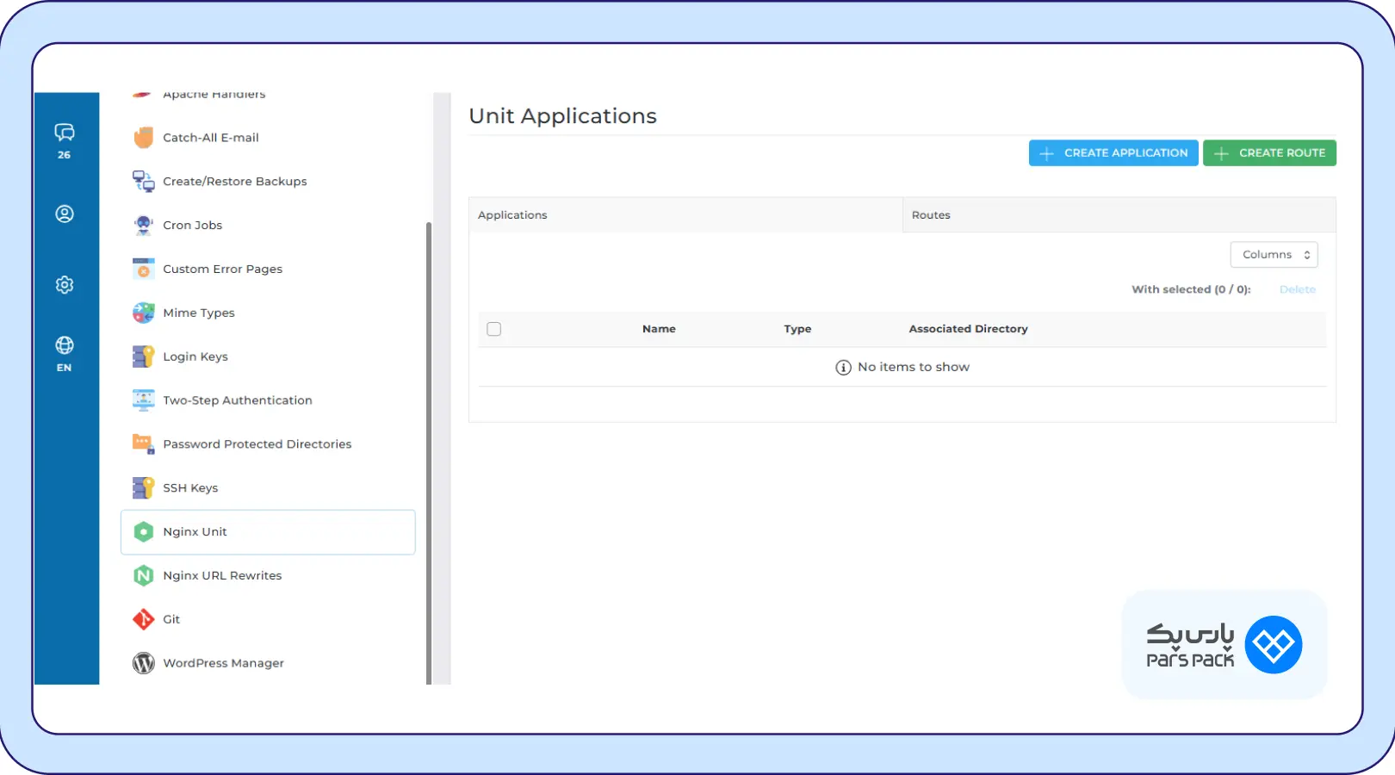The image size is (1395, 775).
Task: Select the Two-Step Authentication icon
Action: pyautogui.click(x=143, y=400)
